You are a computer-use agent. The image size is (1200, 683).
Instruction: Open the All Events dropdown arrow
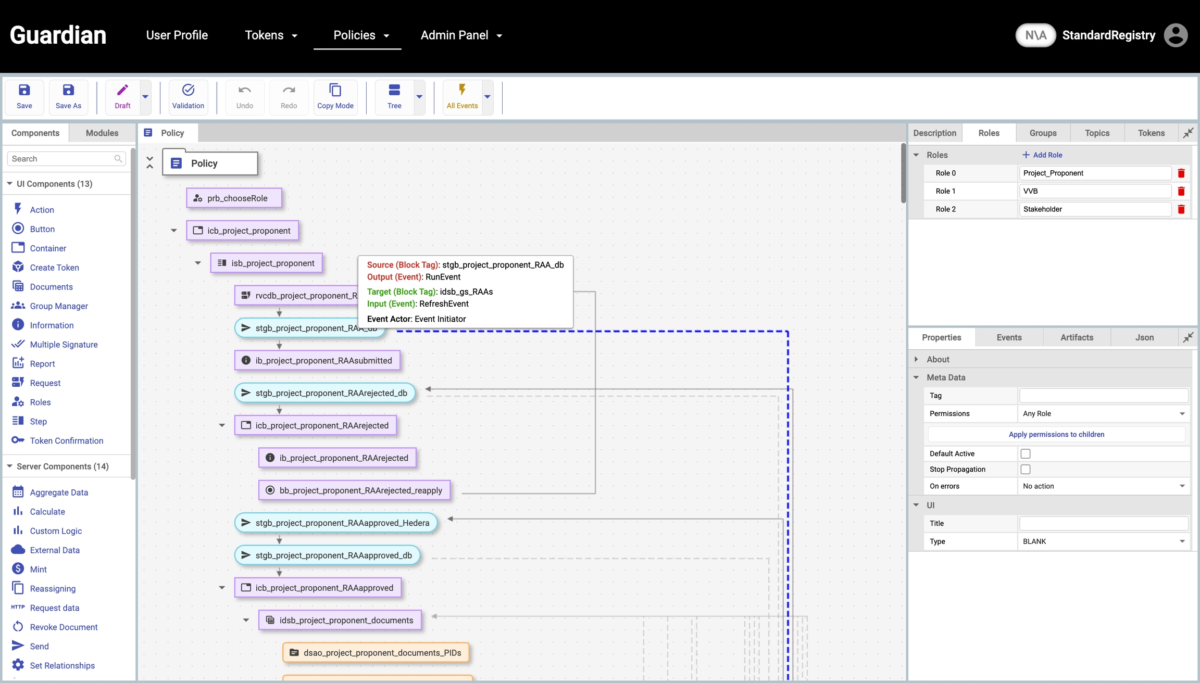(x=488, y=97)
